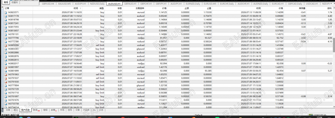This screenshot has width=335, height=118.
Task: Click the order icon for 143805096
Action: [x=6, y=45]
